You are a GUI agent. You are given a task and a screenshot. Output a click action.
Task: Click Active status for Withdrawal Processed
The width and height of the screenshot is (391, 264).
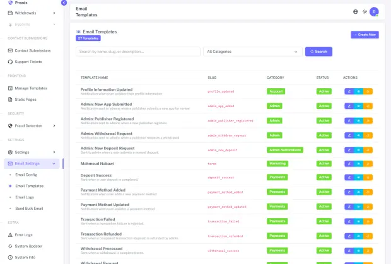(x=324, y=251)
